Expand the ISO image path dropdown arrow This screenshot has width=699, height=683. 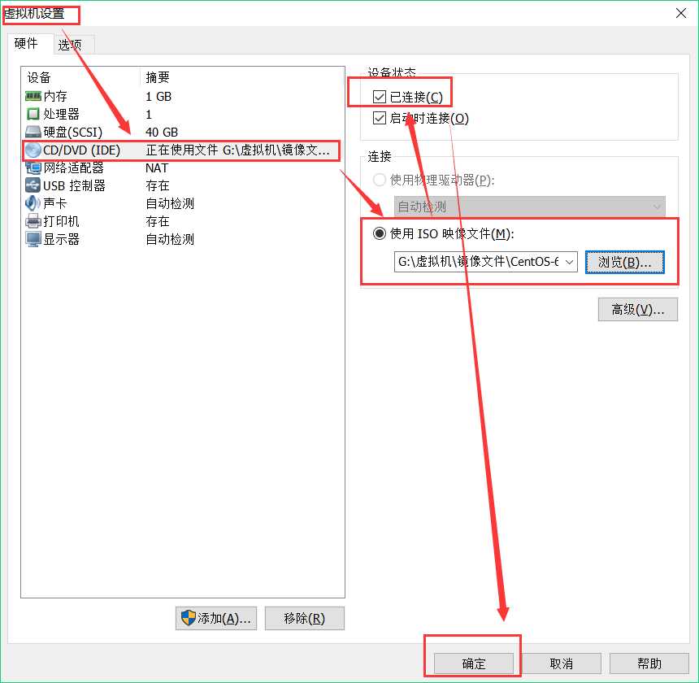point(569,262)
